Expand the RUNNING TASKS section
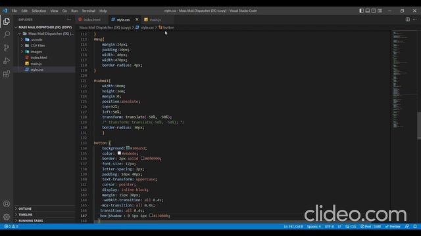This screenshot has width=421, height=236. [x=31, y=221]
